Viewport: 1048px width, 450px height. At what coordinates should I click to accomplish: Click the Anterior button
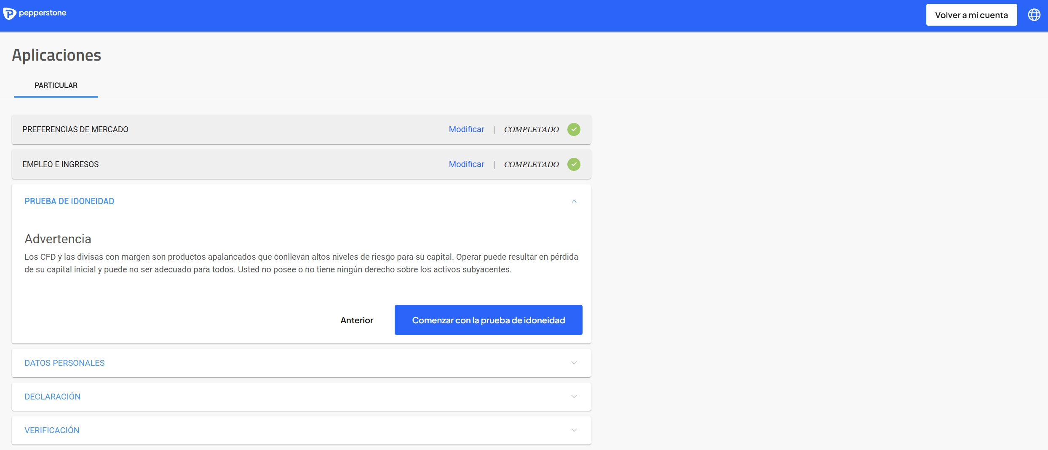coord(357,320)
